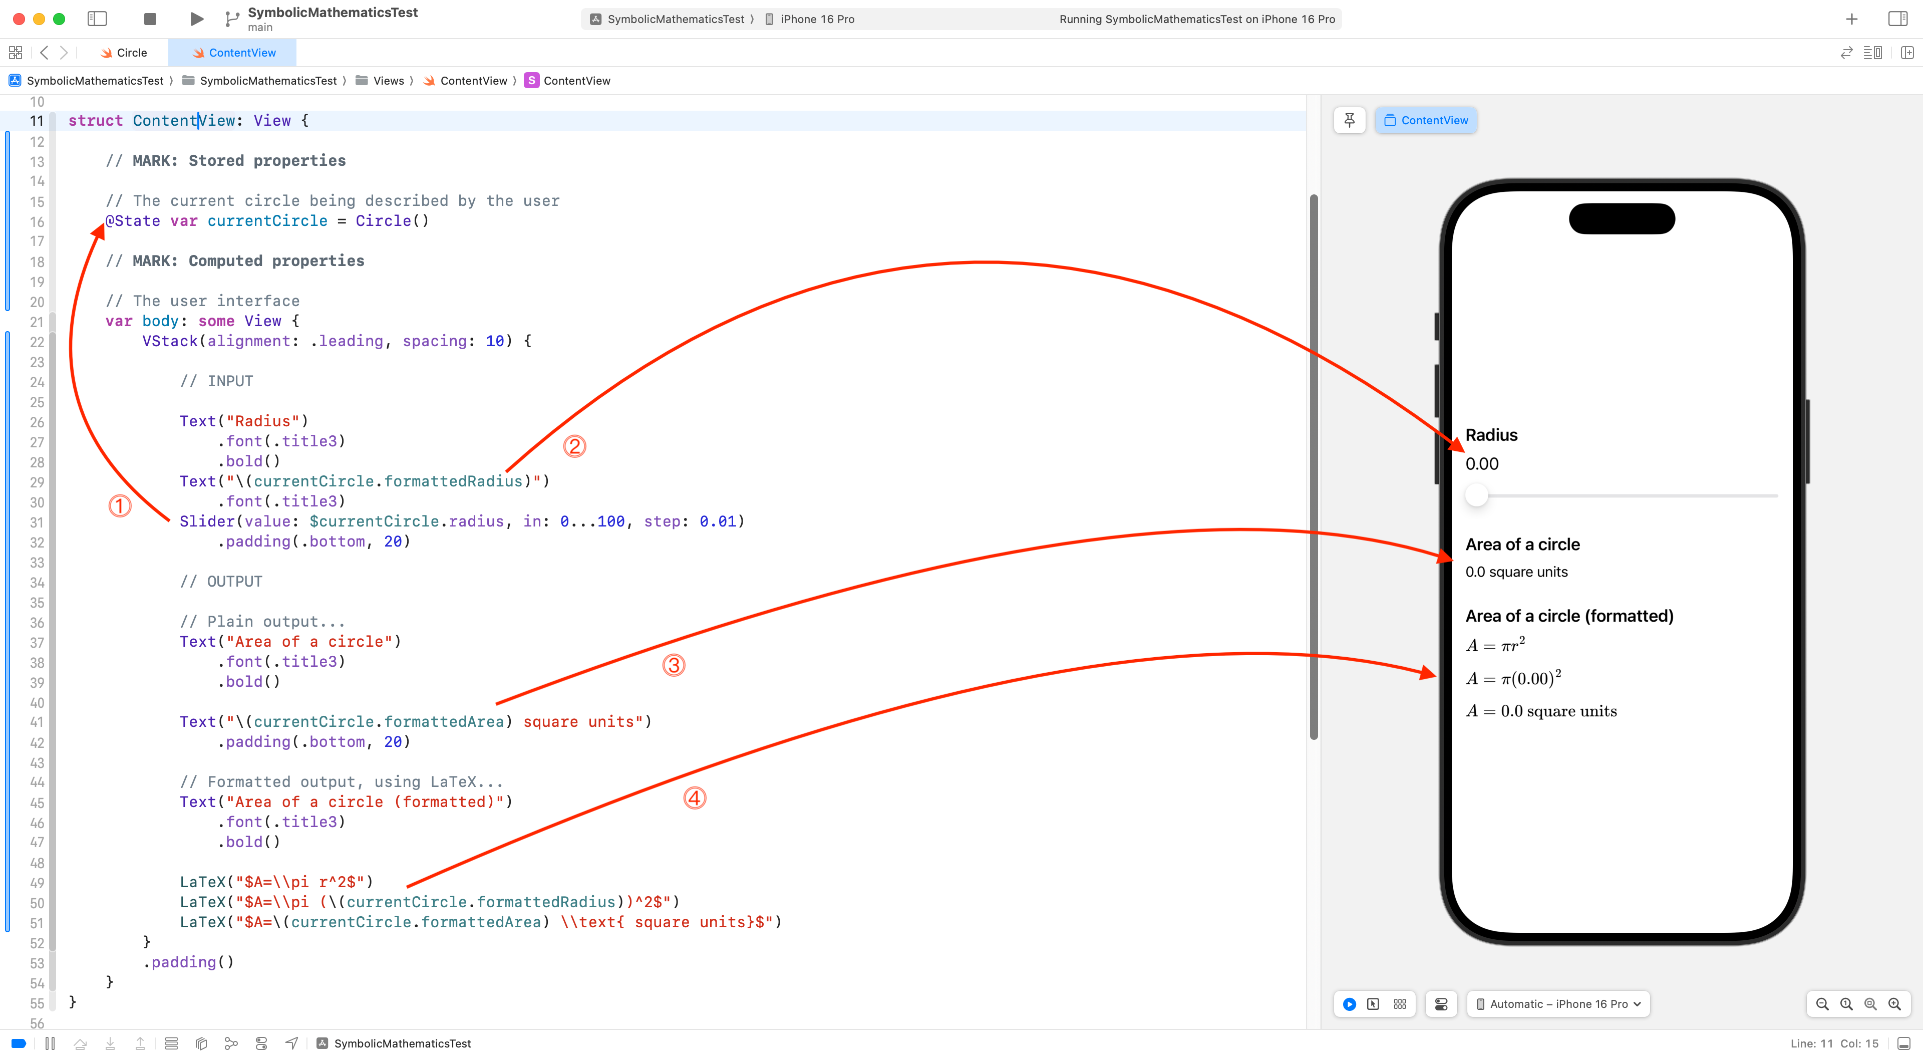Viewport: 1923px width, 1057px height.
Task: Click the ContentView preview chip button
Action: [1426, 120]
